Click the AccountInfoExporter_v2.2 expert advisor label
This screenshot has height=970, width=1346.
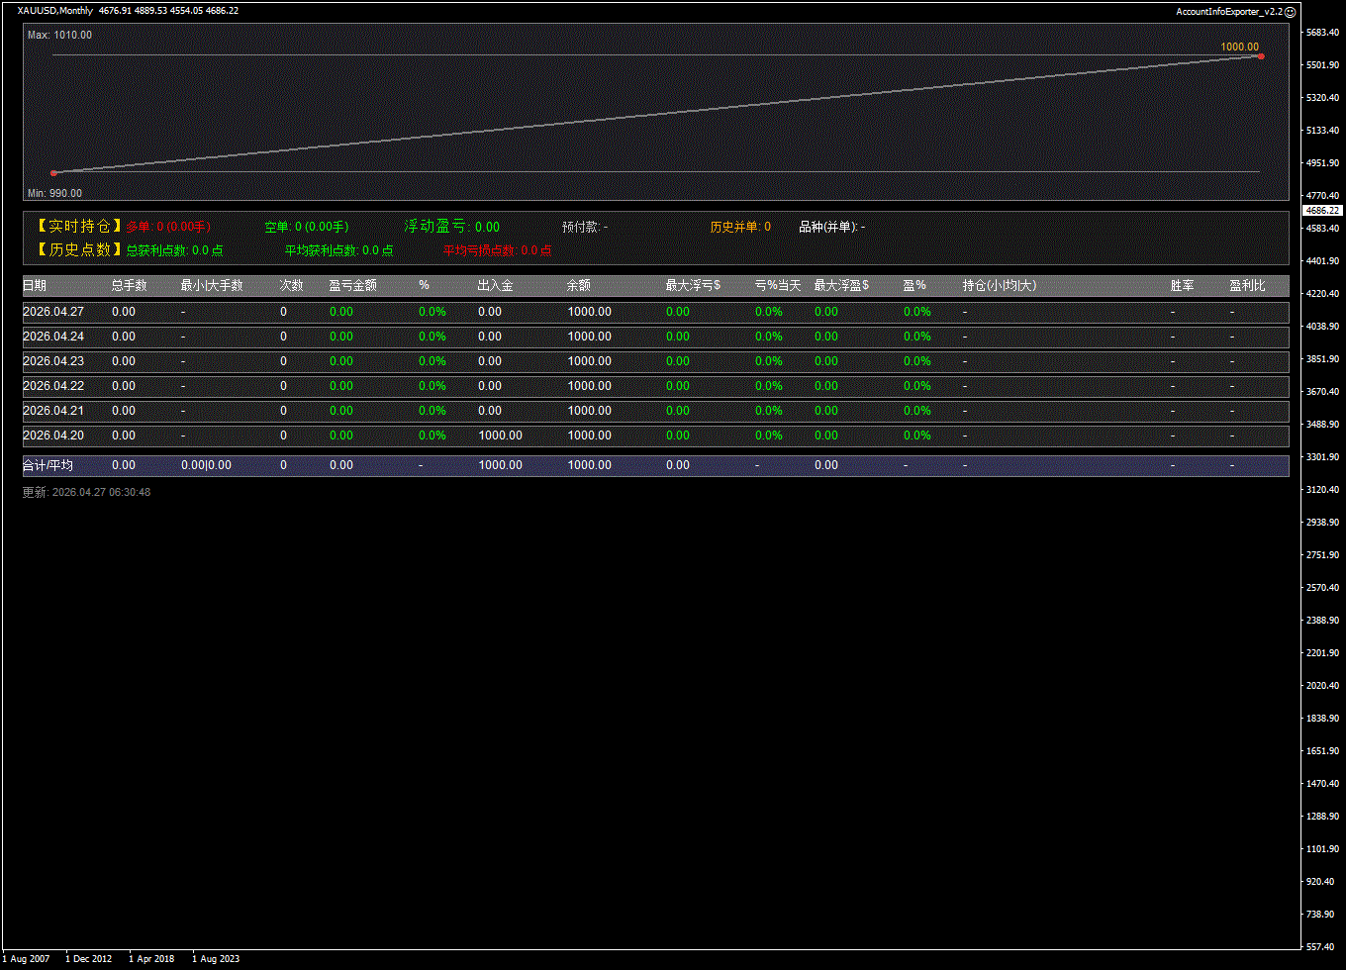pyautogui.click(x=1228, y=12)
